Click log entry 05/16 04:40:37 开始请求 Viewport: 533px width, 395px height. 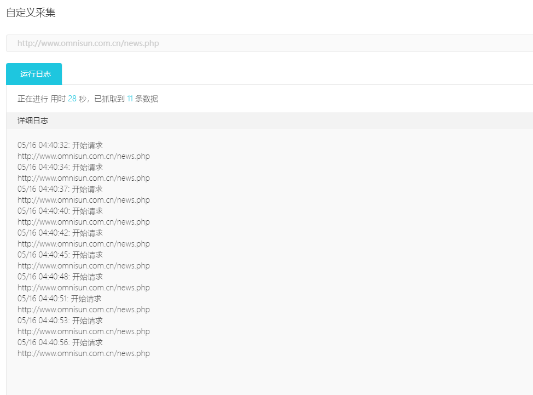pos(60,189)
